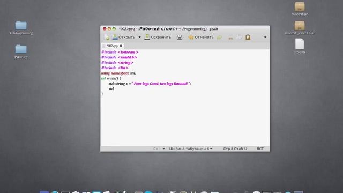
Task: Select the *002.cpp document tab
Action: tap(112, 46)
